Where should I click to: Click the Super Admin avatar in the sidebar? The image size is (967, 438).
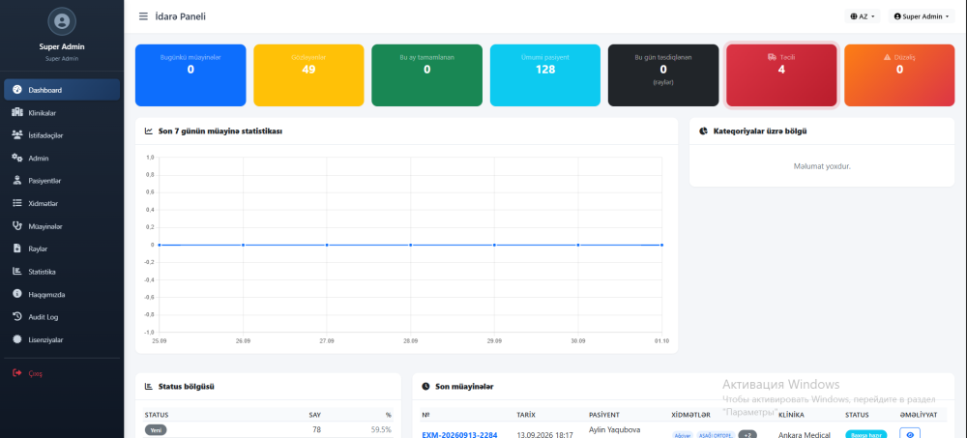(62, 21)
